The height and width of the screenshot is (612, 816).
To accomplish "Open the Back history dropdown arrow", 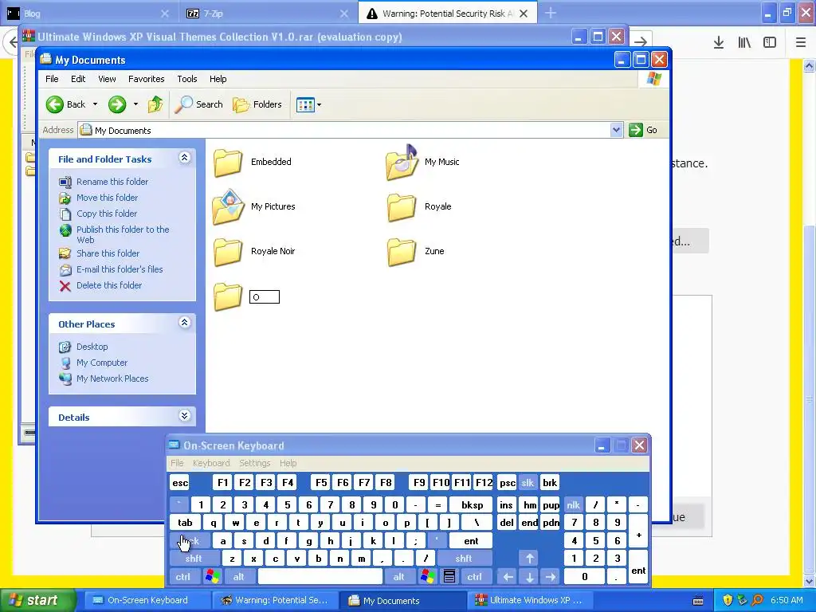I will (x=96, y=104).
